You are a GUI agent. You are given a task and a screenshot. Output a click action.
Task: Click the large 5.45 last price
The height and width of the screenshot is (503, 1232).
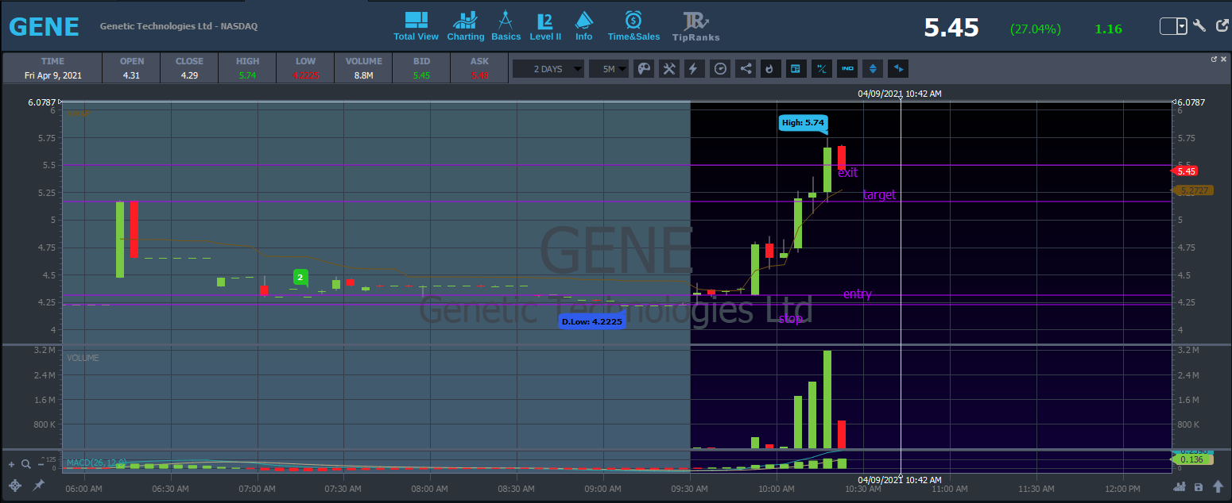click(951, 28)
